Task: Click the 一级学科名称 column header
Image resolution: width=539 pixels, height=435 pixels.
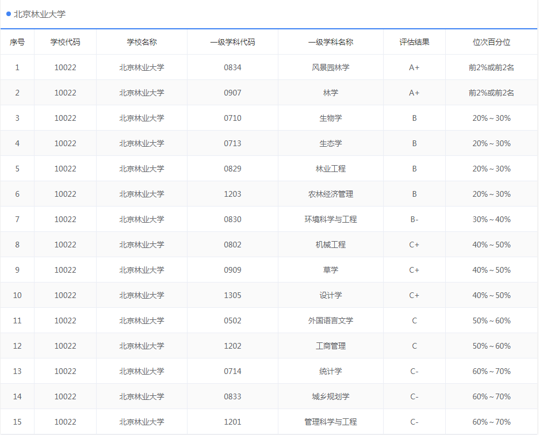Action: pyautogui.click(x=330, y=42)
